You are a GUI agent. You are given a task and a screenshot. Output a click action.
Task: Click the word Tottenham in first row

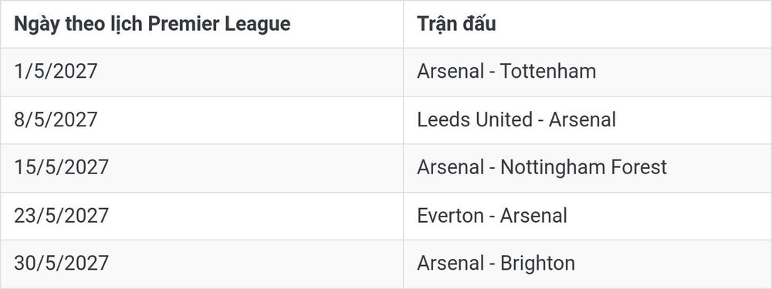pyautogui.click(x=548, y=72)
